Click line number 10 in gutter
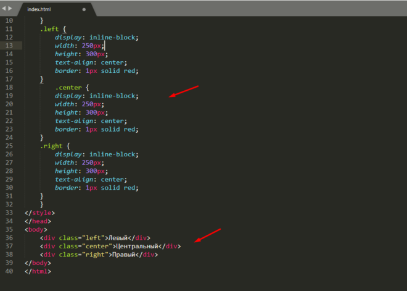Screen dimensions: 407x291 pos(9,20)
